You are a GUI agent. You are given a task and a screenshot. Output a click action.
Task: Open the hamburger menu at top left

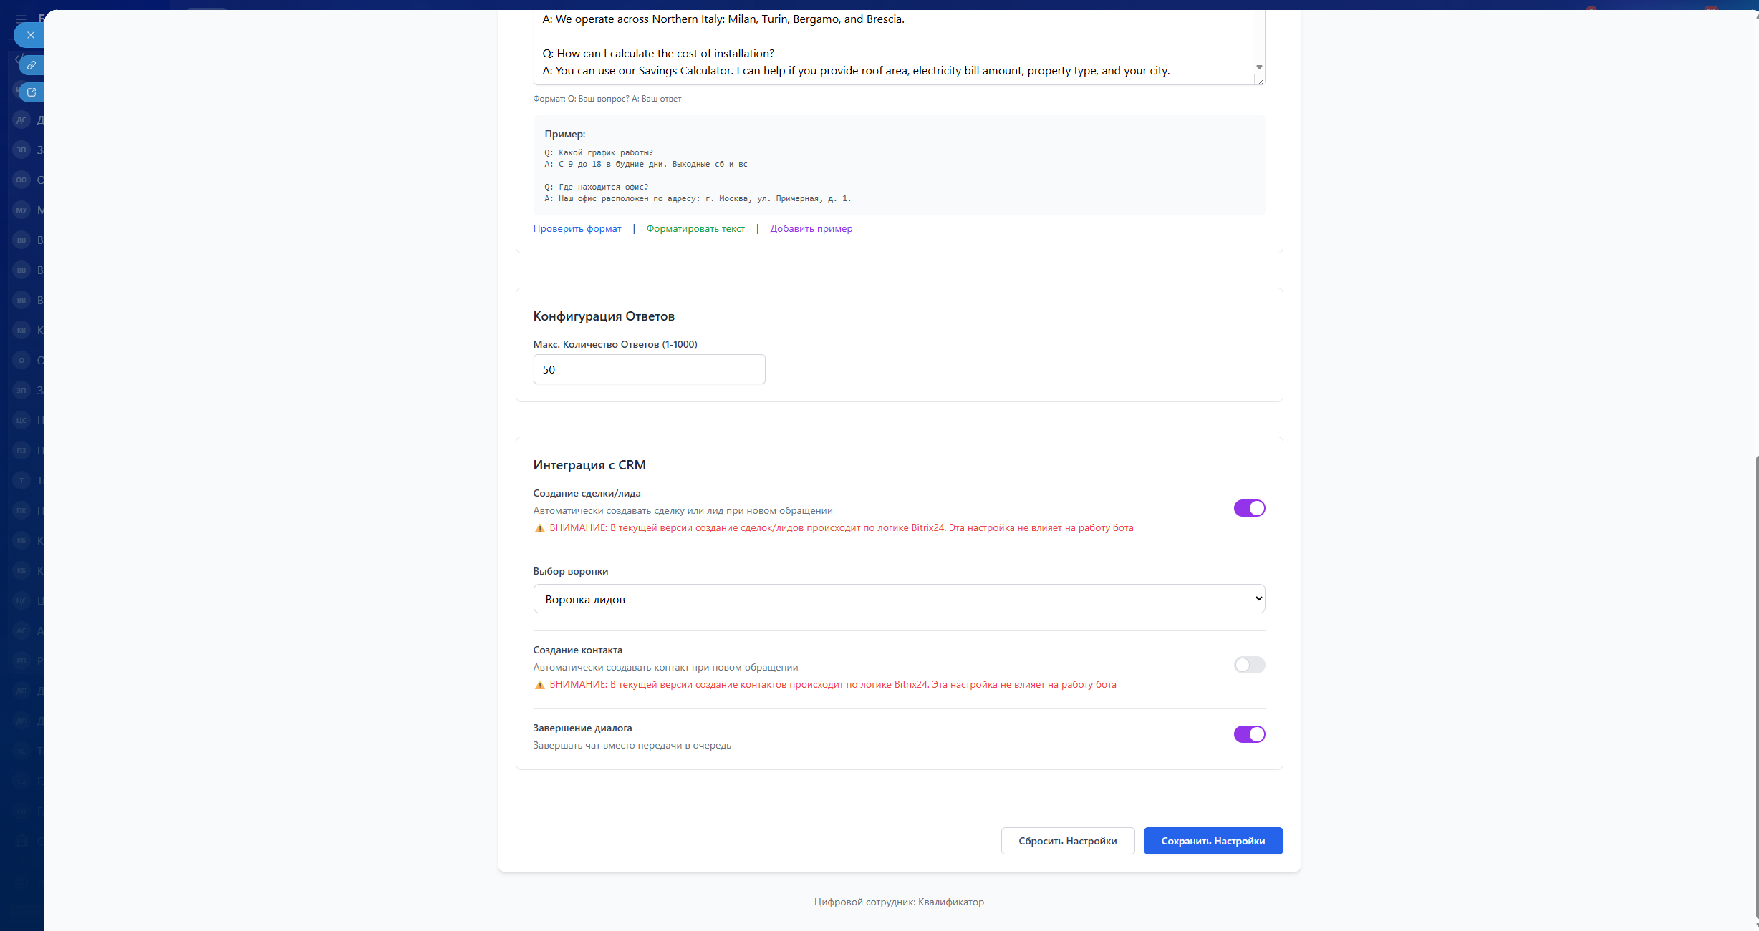(x=21, y=19)
